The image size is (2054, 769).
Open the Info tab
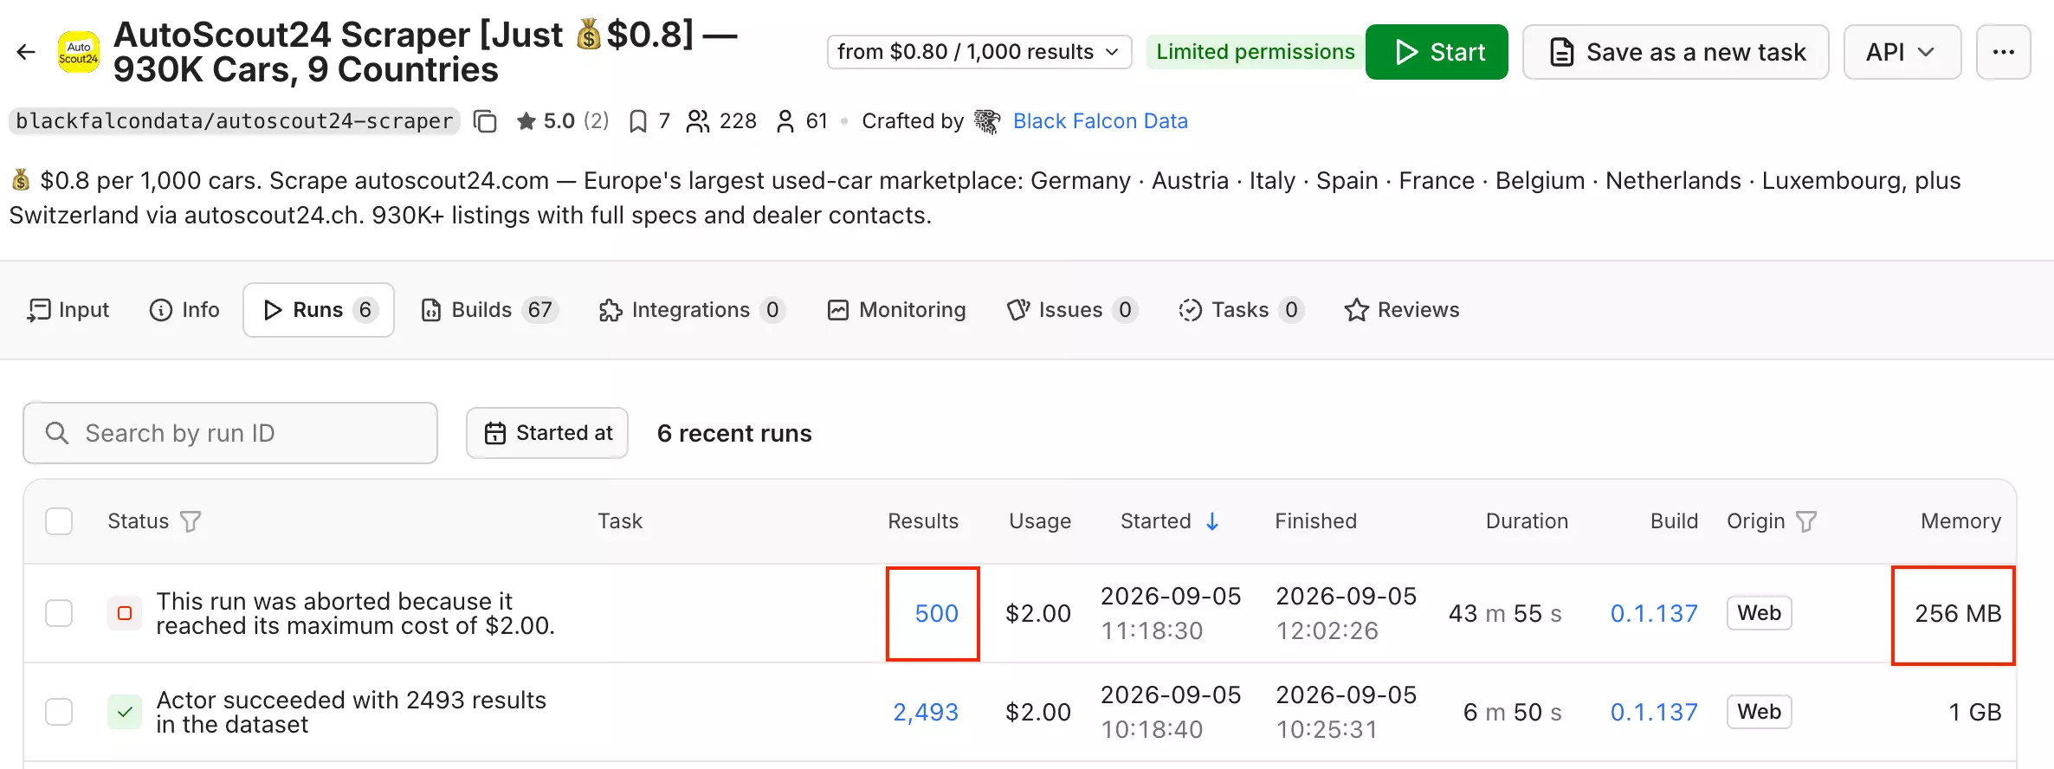[x=184, y=310]
